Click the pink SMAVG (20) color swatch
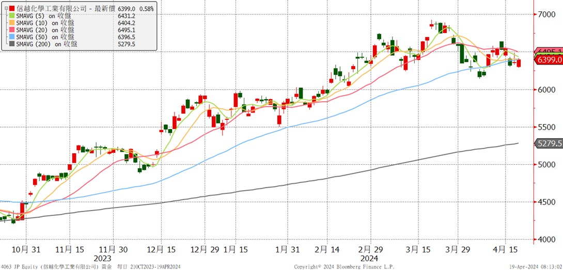The image size is (563, 270). click(x=12, y=30)
